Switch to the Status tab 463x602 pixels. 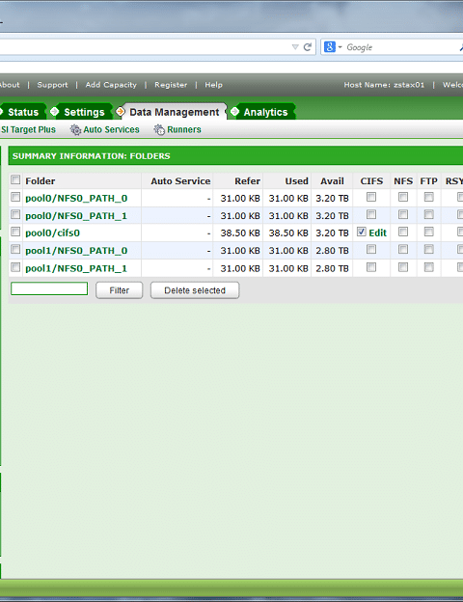23,112
